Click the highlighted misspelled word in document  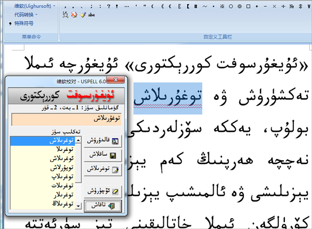pyautogui.click(x=168, y=98)
